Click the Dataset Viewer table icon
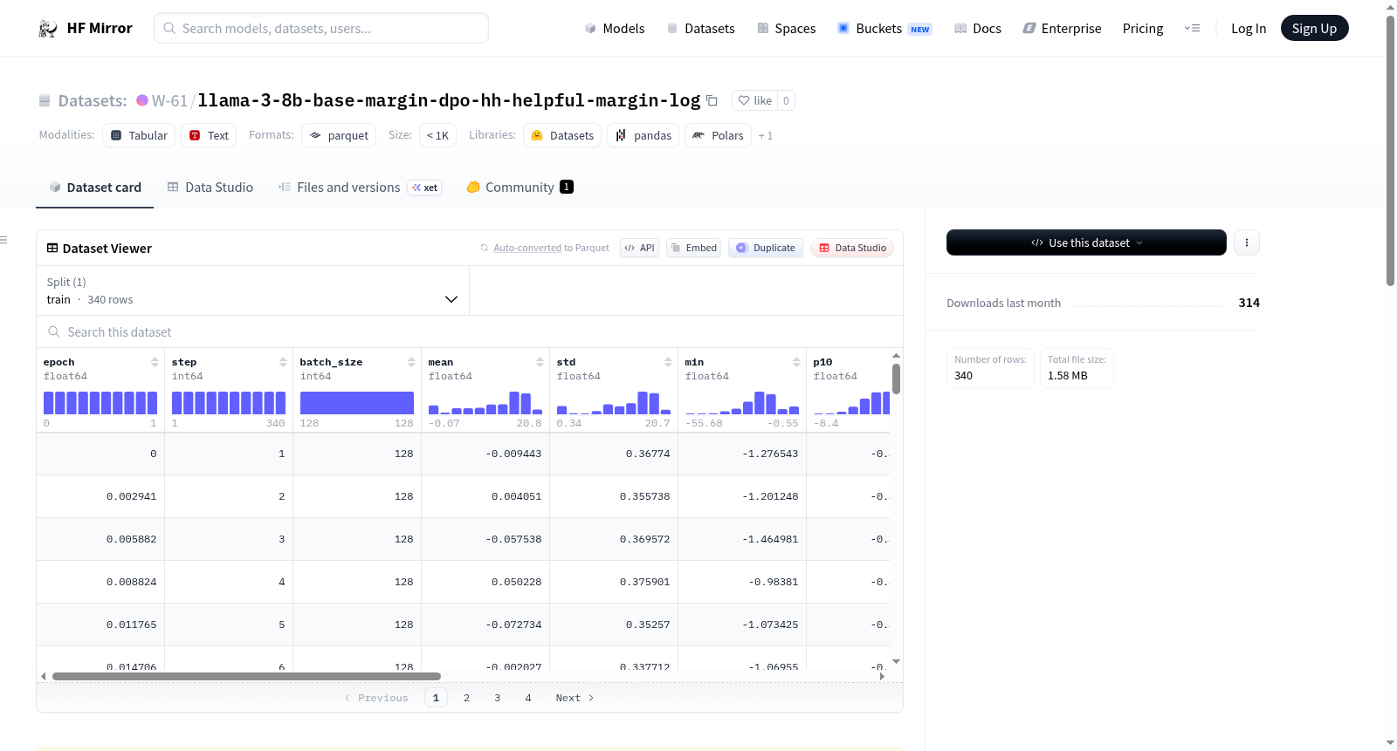Screen dimensions: 1397x751 (x=52, y=249)
